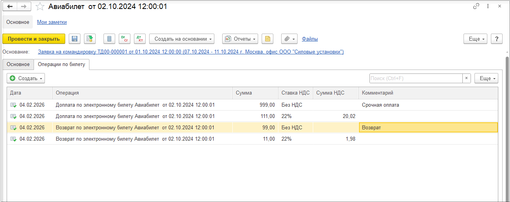
Task: Click the ДтКт postings icon
Action: click(139, 39)
